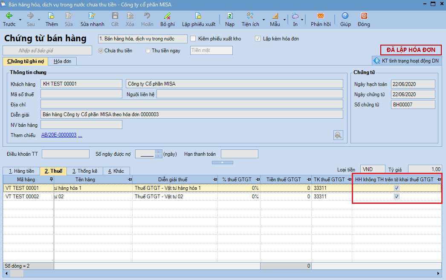Expand the Sau button dropdown arrow
The width and height of the screenshot is (446, 280).
(39, 20)
